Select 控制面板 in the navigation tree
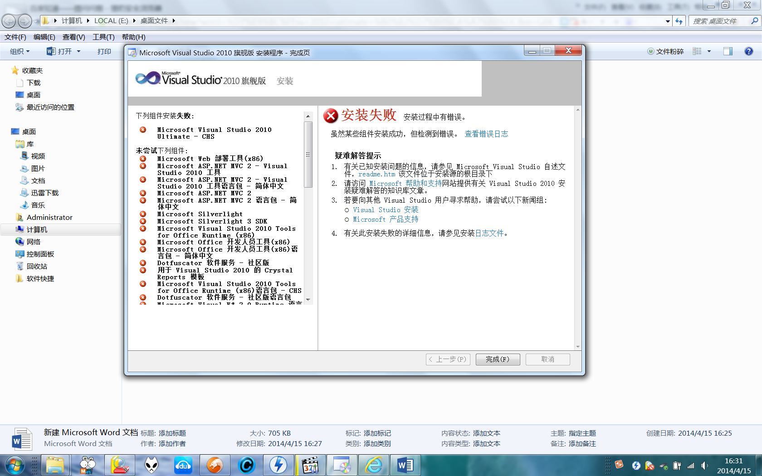The width and height of the screenshot is (762, 476). coord(40,254)
